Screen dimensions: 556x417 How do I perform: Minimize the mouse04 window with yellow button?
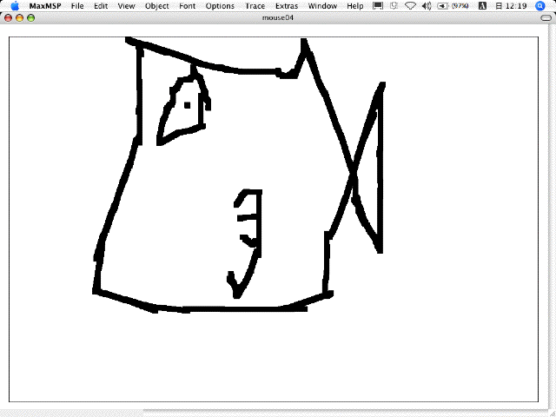(x=19, y=18)
